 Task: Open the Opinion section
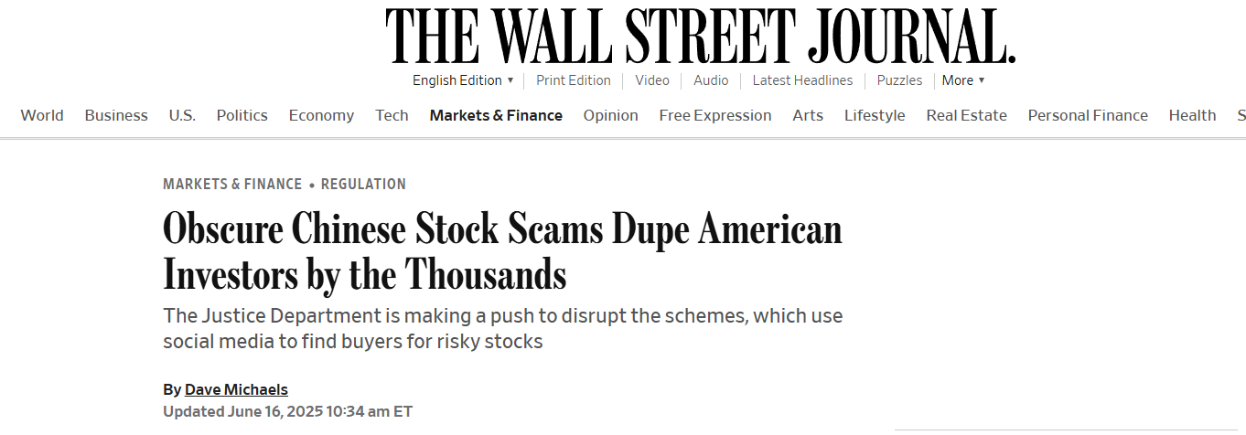tap(611, 115)
